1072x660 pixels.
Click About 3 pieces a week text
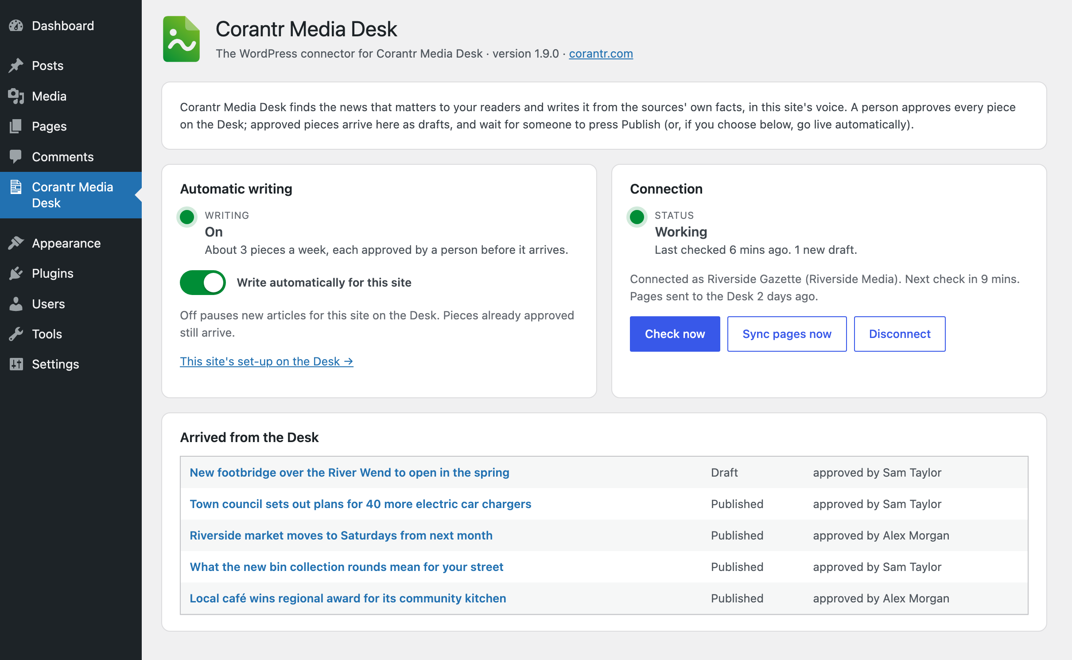(386, 250)
